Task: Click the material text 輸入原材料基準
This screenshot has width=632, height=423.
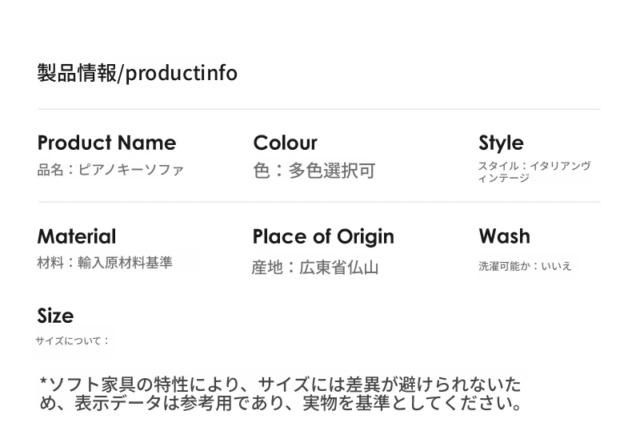Action: 125,263
